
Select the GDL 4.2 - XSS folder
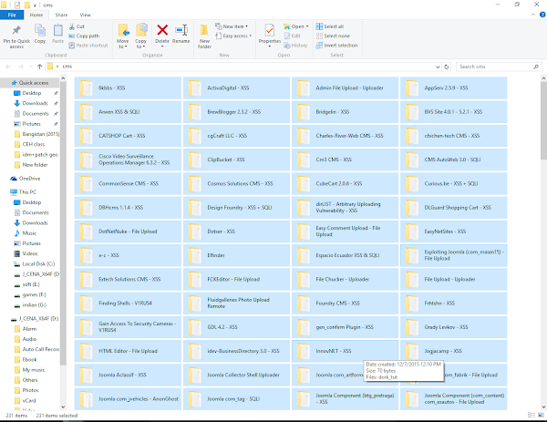[236, 327]
